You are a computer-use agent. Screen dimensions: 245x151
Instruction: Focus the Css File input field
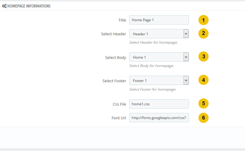[159, 104]
